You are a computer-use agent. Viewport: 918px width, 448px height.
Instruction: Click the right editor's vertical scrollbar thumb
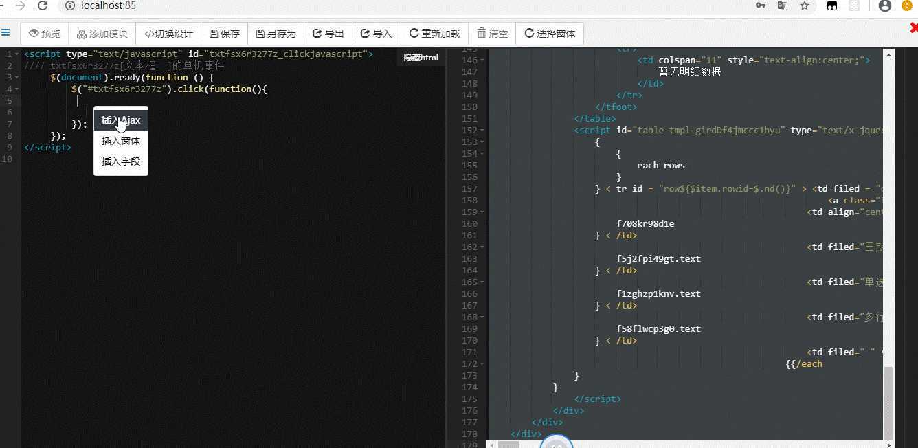(x=888, y=402)
